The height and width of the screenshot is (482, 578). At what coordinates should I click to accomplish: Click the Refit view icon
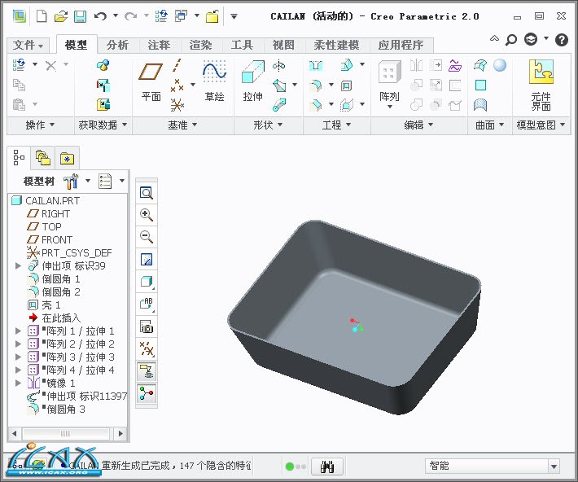point(147,193)
